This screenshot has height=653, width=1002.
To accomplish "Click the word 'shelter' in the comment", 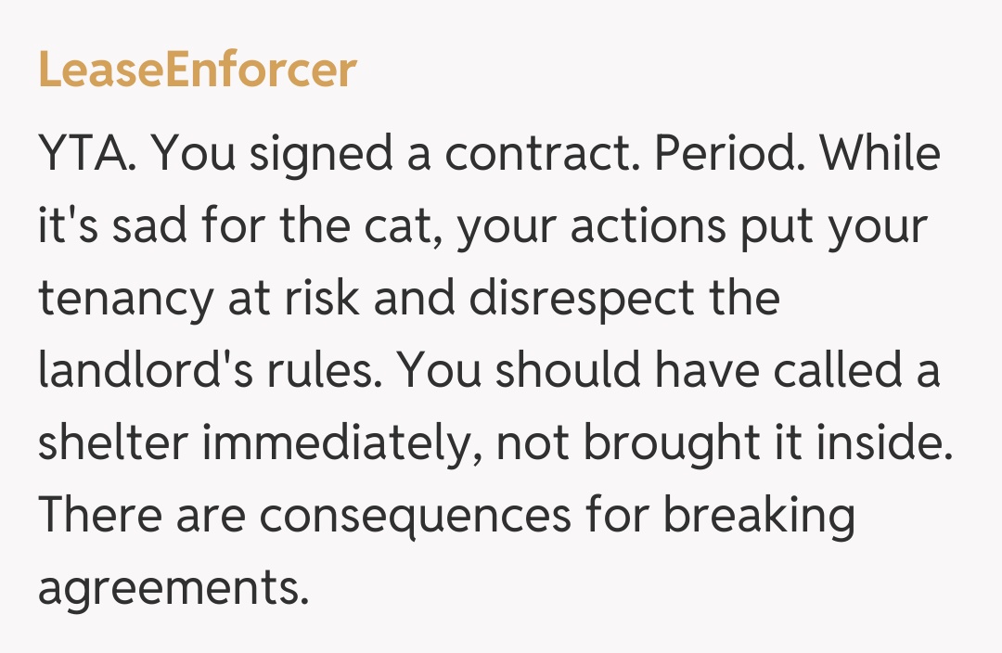I will click(111, 444).
